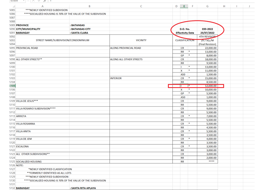Select the 'D.O. No.' cell

point(185,29)
